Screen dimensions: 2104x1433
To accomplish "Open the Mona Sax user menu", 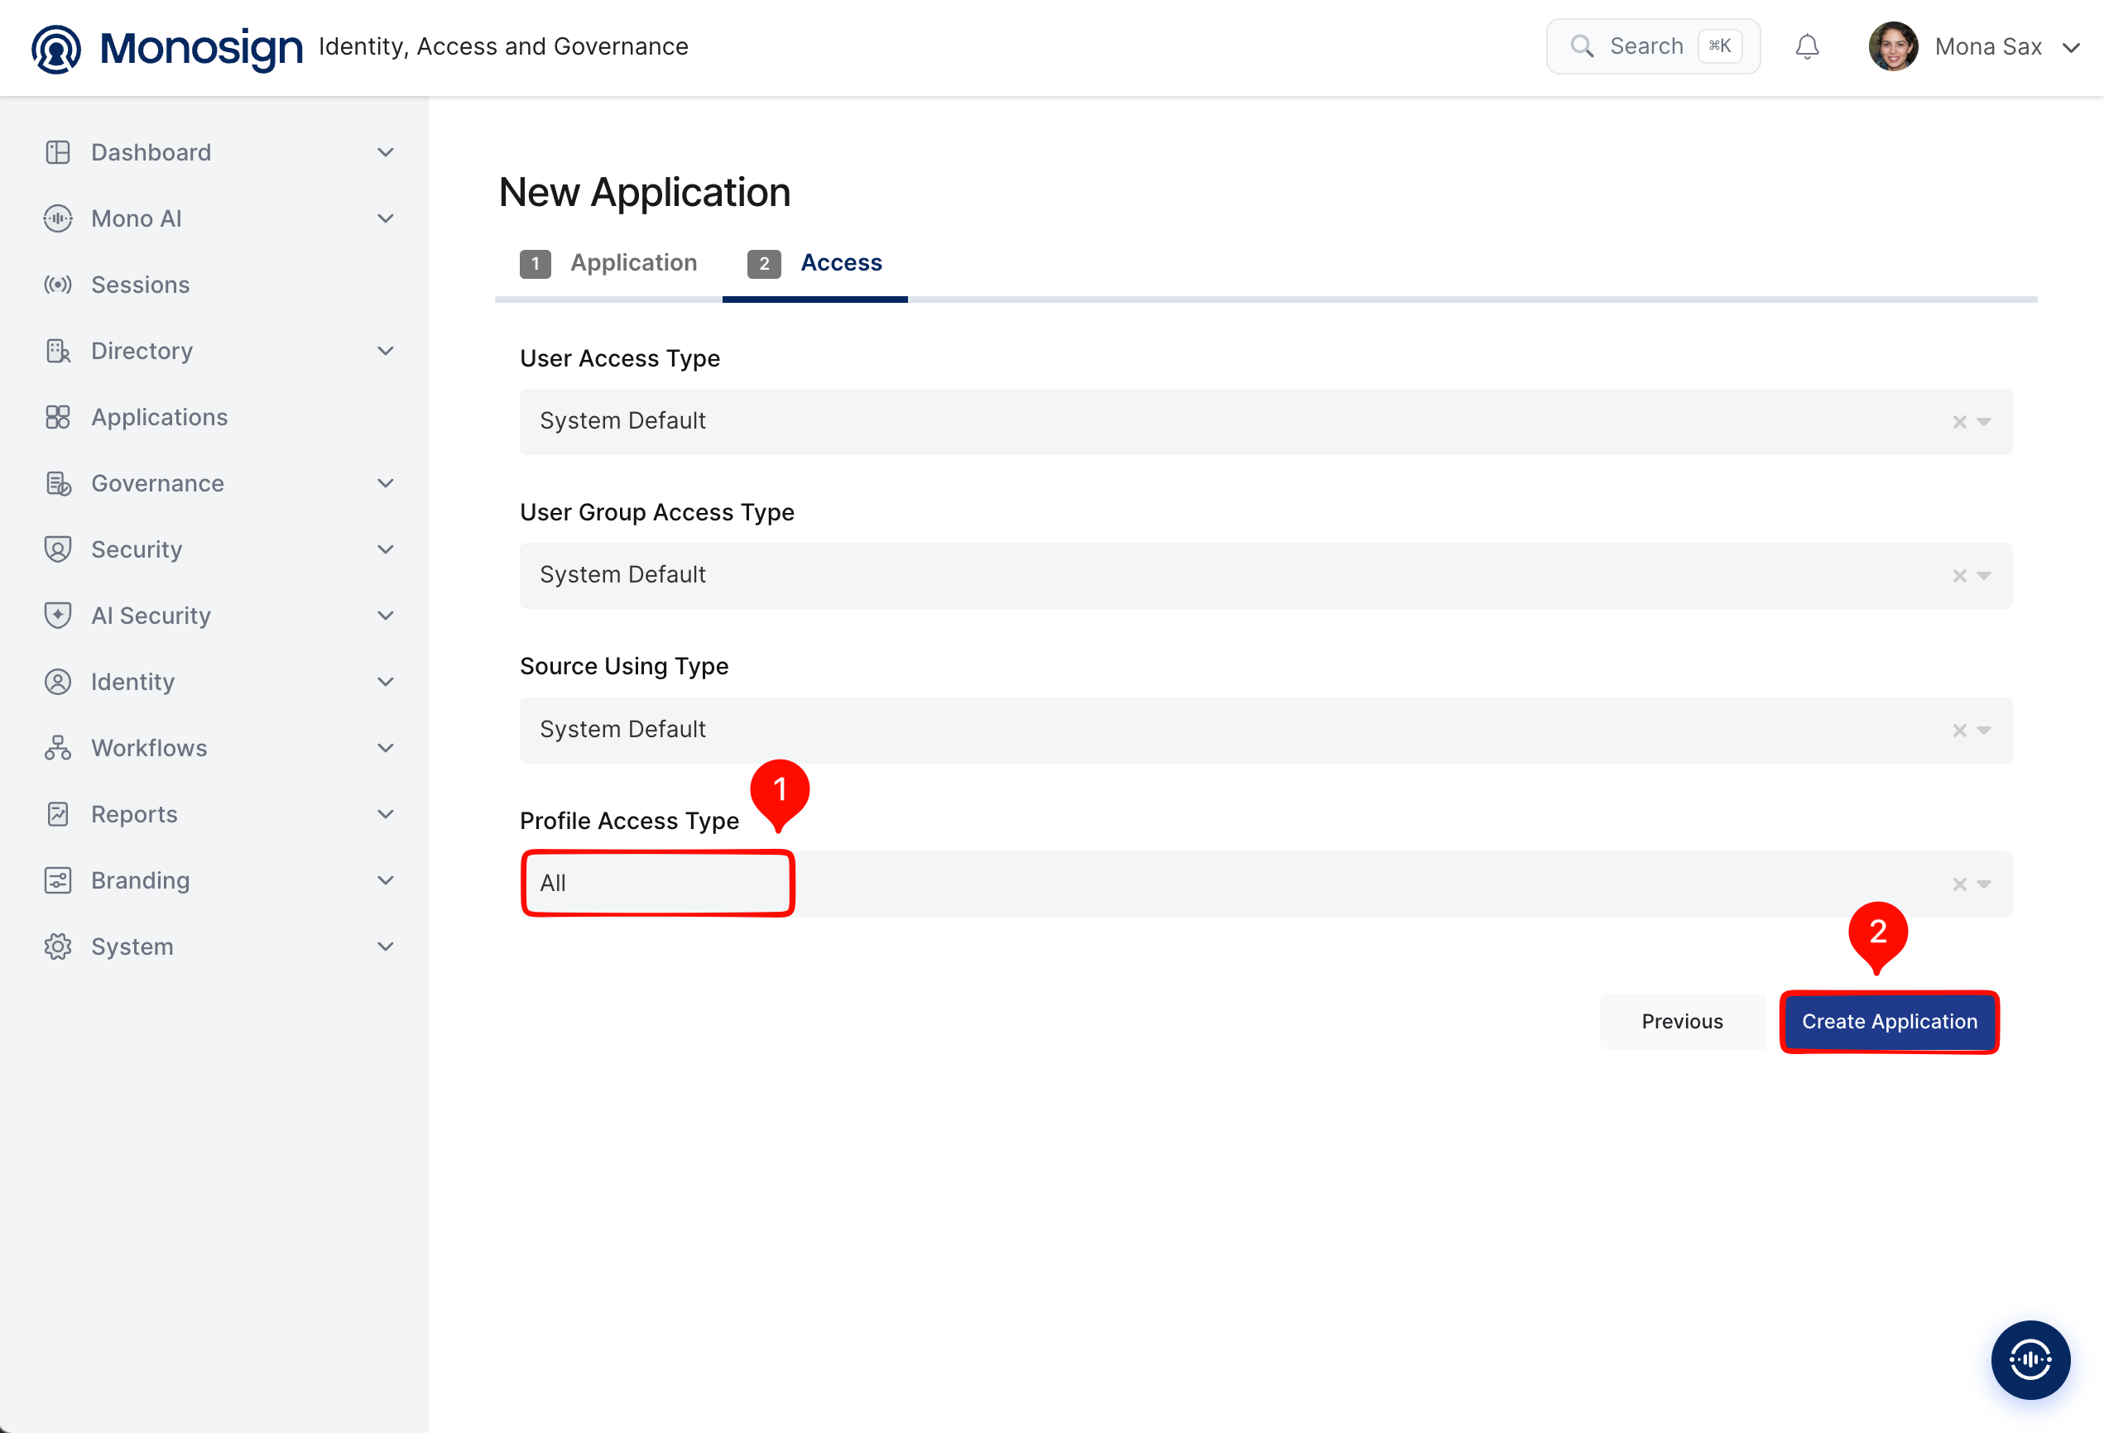I will coord(1975,46).
